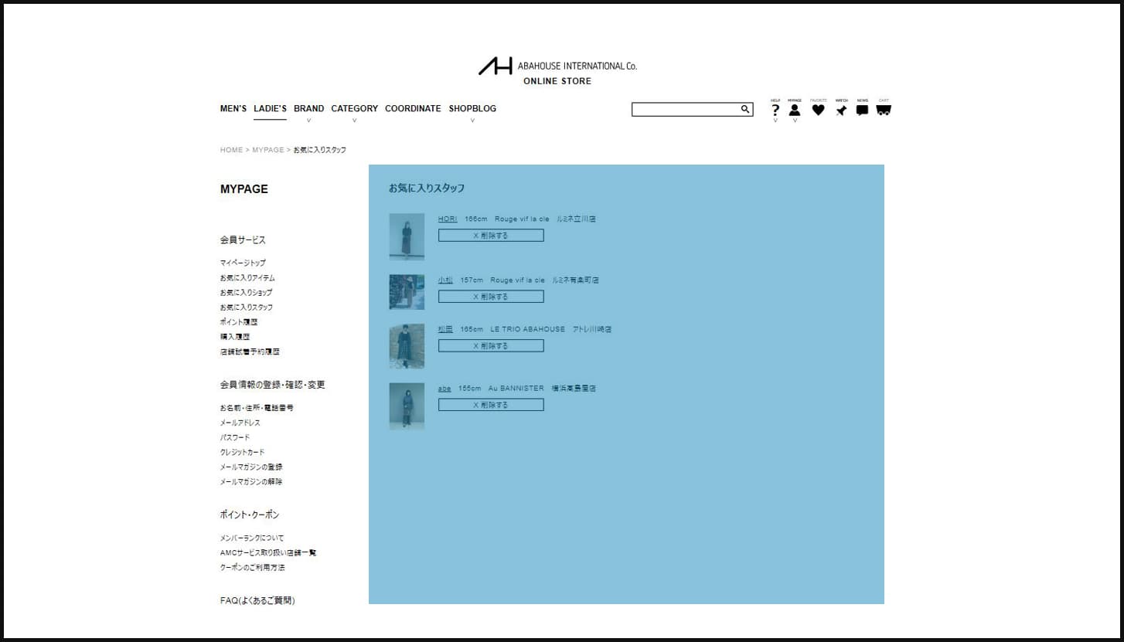
Task: Open 購入履歴 in the sidebar
Action: 235,337
